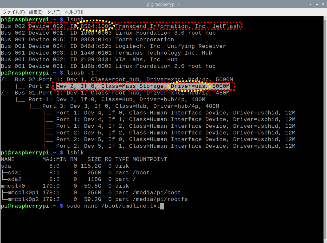Click the sda1 partition name
This screenshot has width=327, height=243.
point(14,173)
